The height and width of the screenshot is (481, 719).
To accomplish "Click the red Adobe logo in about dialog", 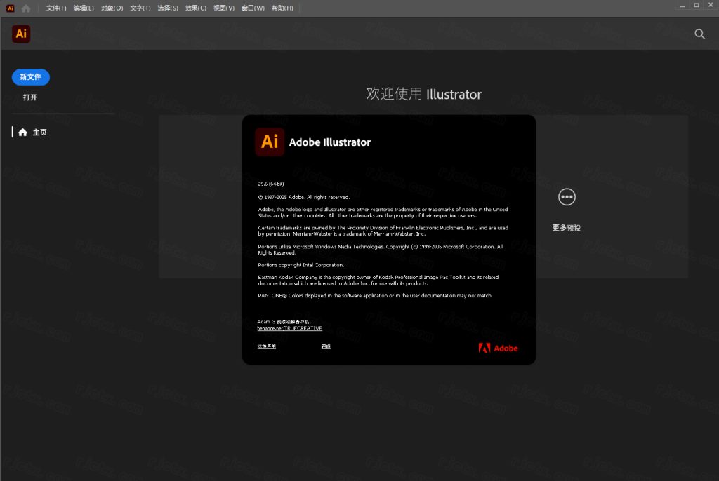I will (498, 348).
